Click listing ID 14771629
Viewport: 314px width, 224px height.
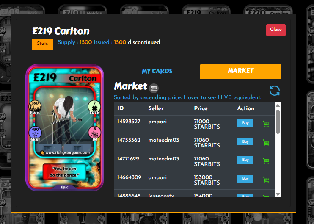click(x=128, y=159)
